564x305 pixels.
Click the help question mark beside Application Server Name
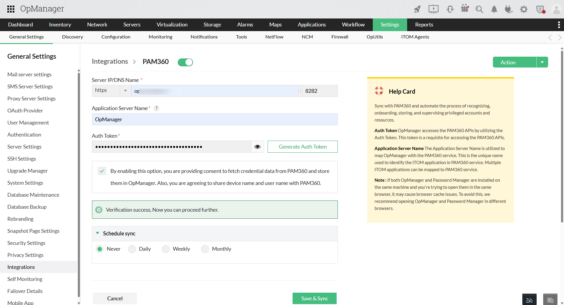(x=157, y=108)
